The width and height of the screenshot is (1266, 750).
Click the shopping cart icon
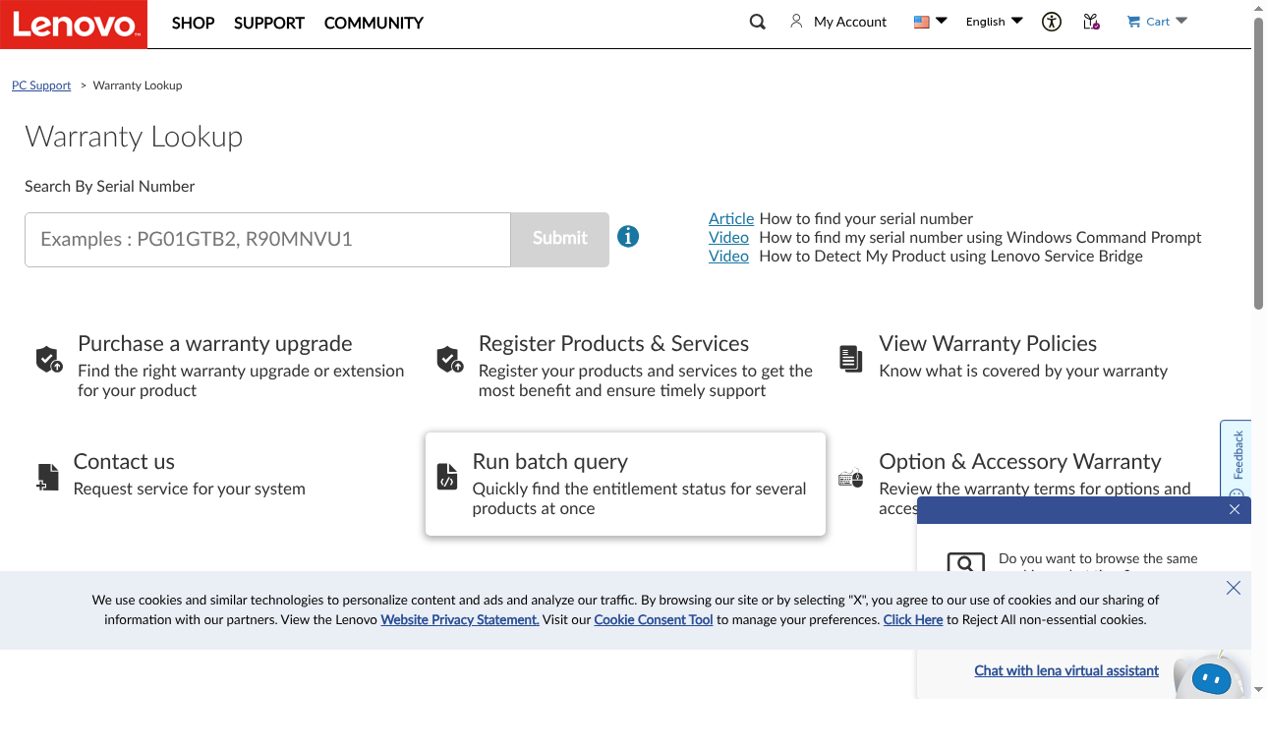(x=1133, y=22)
